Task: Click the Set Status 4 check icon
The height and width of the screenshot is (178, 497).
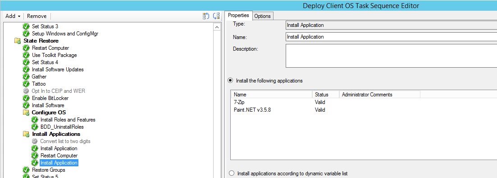Action: point(26,62)
